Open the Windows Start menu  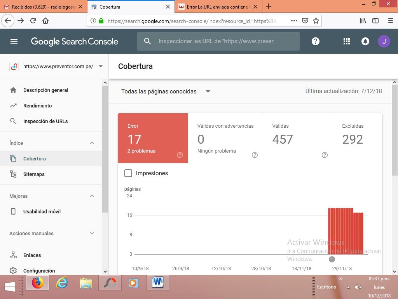pyautogui.click(x=10, y=287)
